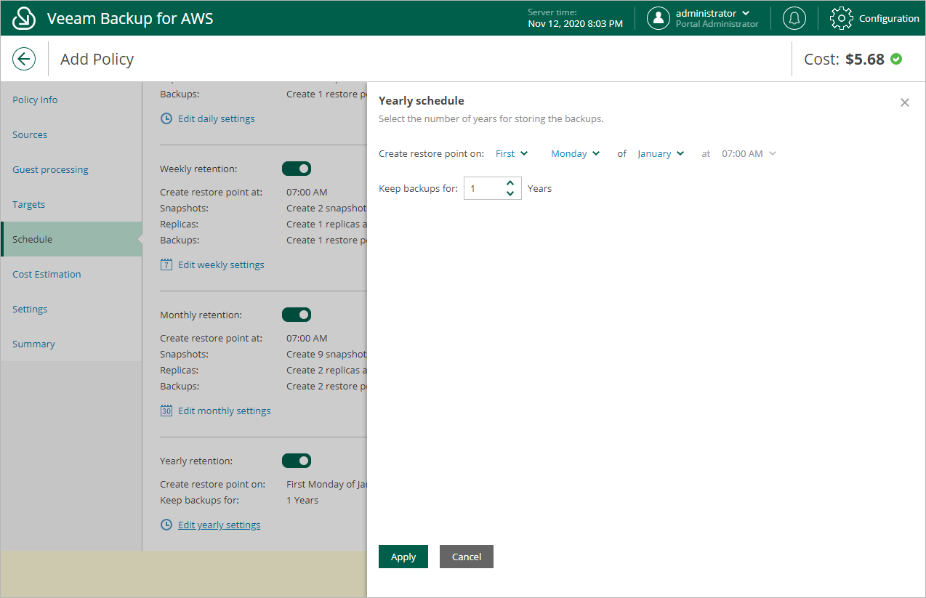The image size is (926, 598).
Task: Open the notifications bell
Action: tap(794, 18)
